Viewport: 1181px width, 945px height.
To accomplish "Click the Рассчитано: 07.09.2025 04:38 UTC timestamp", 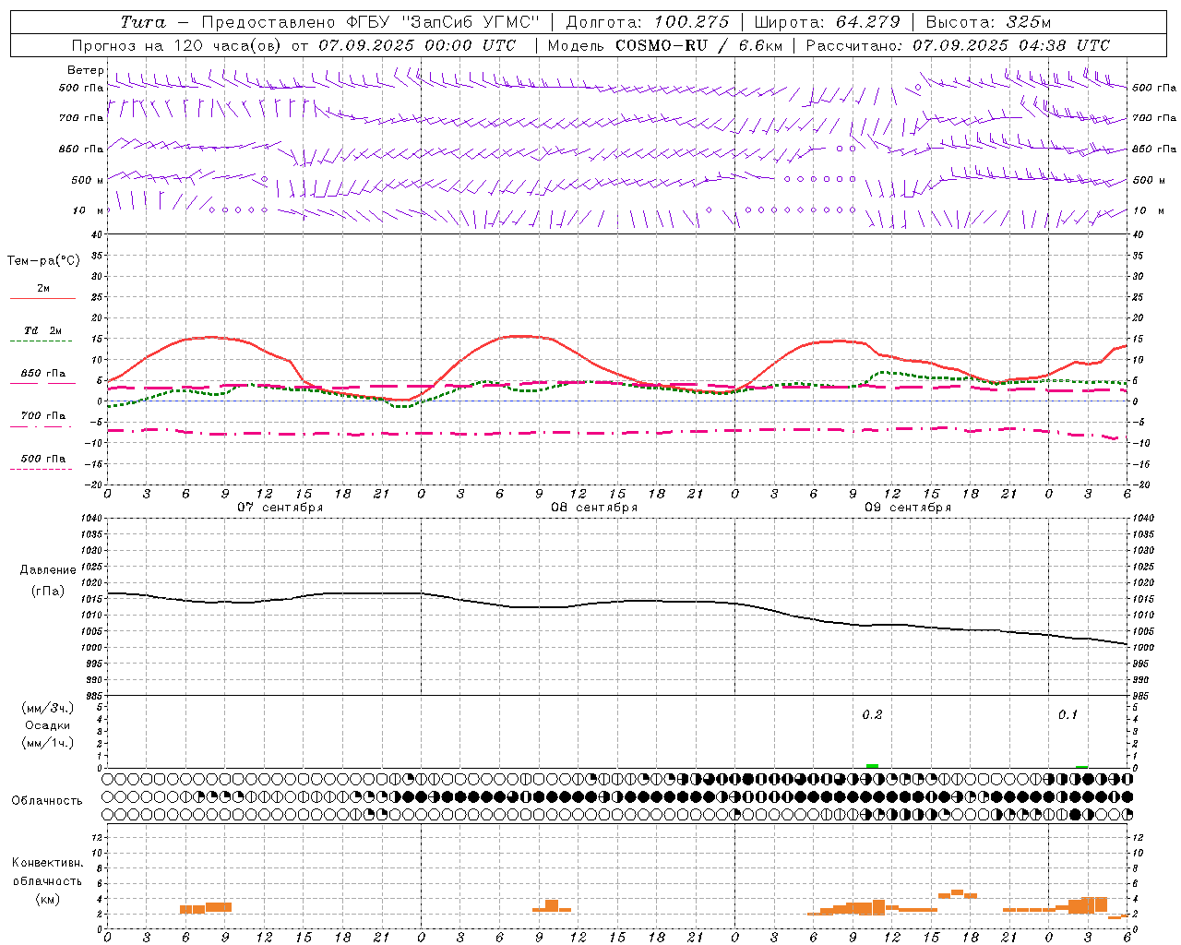I will (x=958, y=45).
